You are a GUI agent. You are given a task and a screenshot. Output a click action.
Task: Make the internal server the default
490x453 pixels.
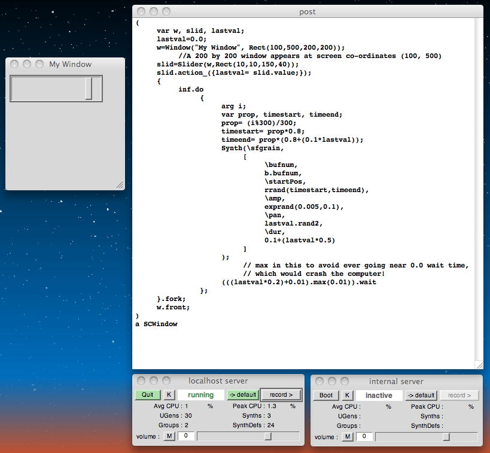421,396
